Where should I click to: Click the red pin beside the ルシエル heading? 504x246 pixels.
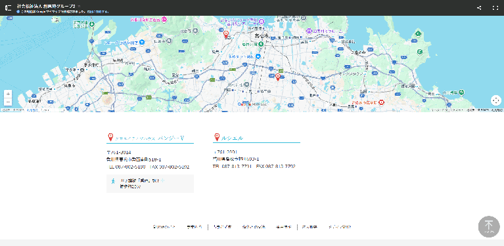pyautogui.click(x=217, y=137)
